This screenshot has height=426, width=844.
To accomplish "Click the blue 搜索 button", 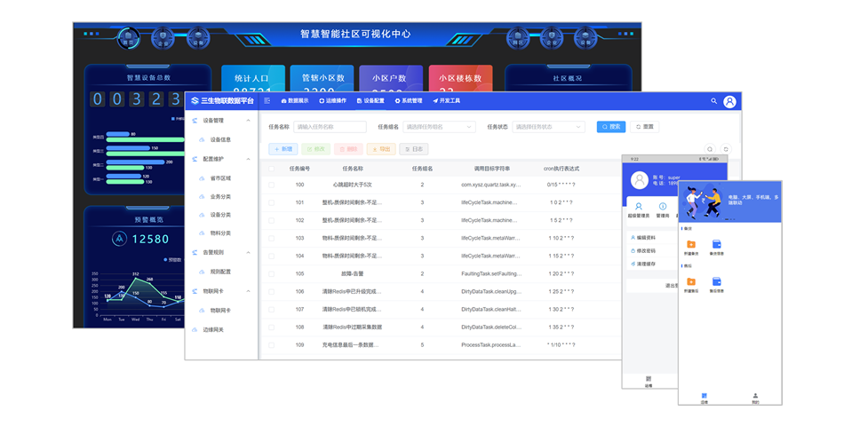I will (x=610, y=127).
